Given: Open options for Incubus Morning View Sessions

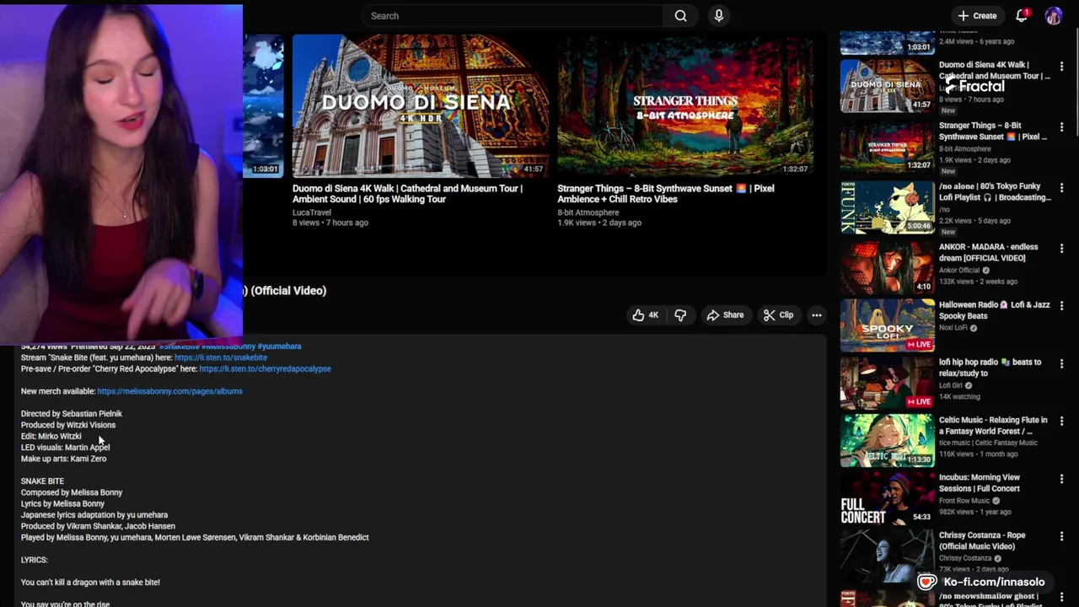Looking at the screenshot, I should pos(1061,479).
